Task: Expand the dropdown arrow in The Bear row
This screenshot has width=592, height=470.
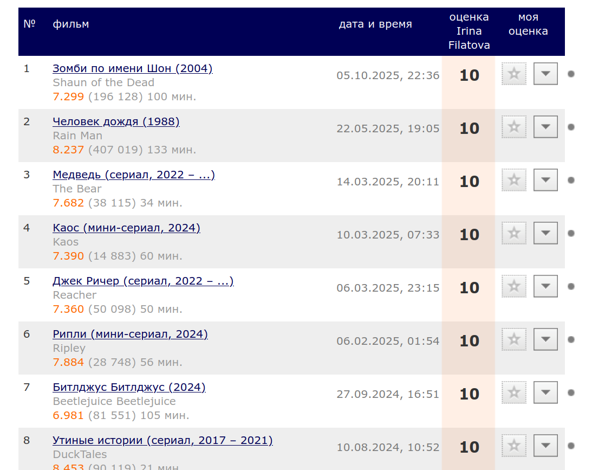Action: point(545,180)
